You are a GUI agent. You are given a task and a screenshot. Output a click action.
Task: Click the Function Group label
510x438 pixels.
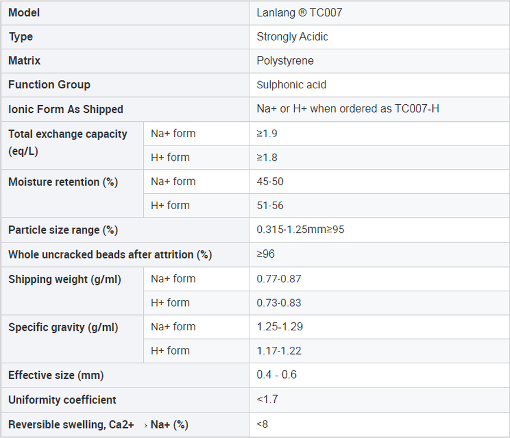[x=49, y=84]
